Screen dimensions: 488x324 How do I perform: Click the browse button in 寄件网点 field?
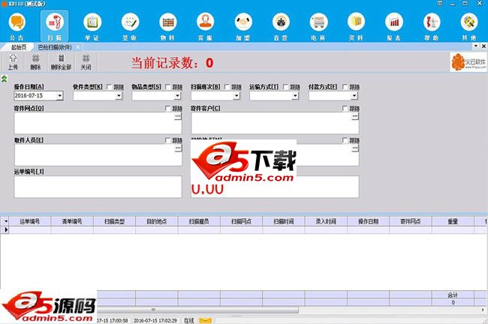click(x=178, y=116)
